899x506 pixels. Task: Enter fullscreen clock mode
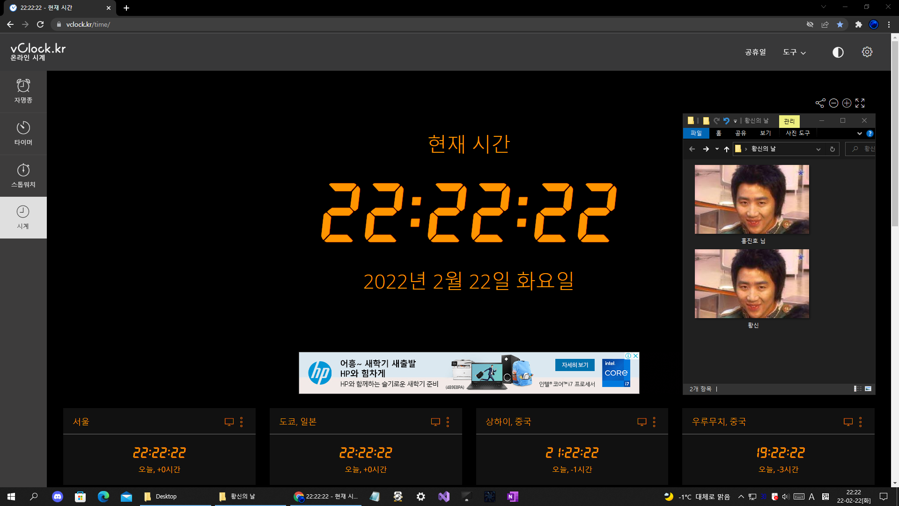(x=860, y=103)
